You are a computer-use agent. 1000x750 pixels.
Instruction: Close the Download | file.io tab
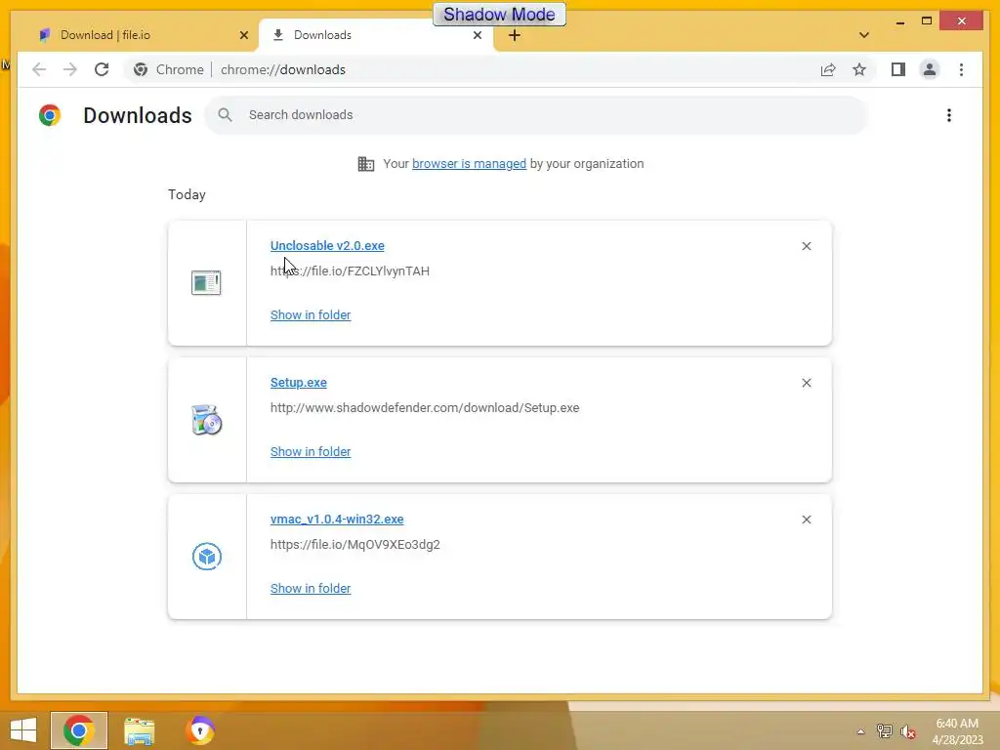tap(243, 35)
